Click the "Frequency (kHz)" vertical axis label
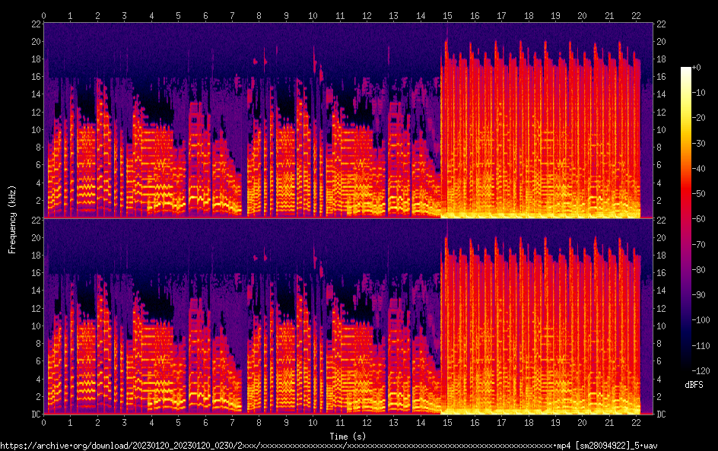 tap(13, 218)
